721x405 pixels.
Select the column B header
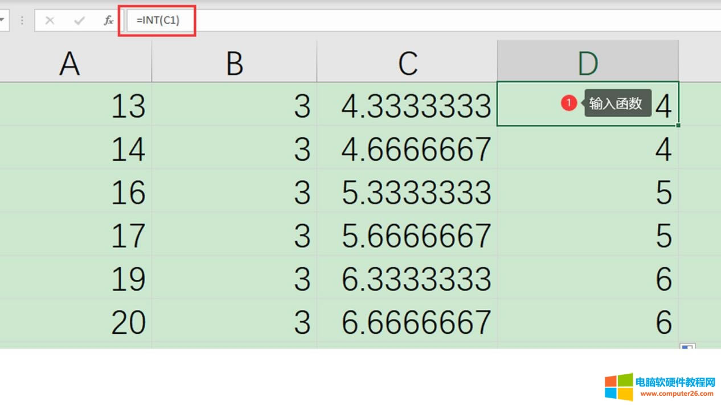(x=234, y=63)
